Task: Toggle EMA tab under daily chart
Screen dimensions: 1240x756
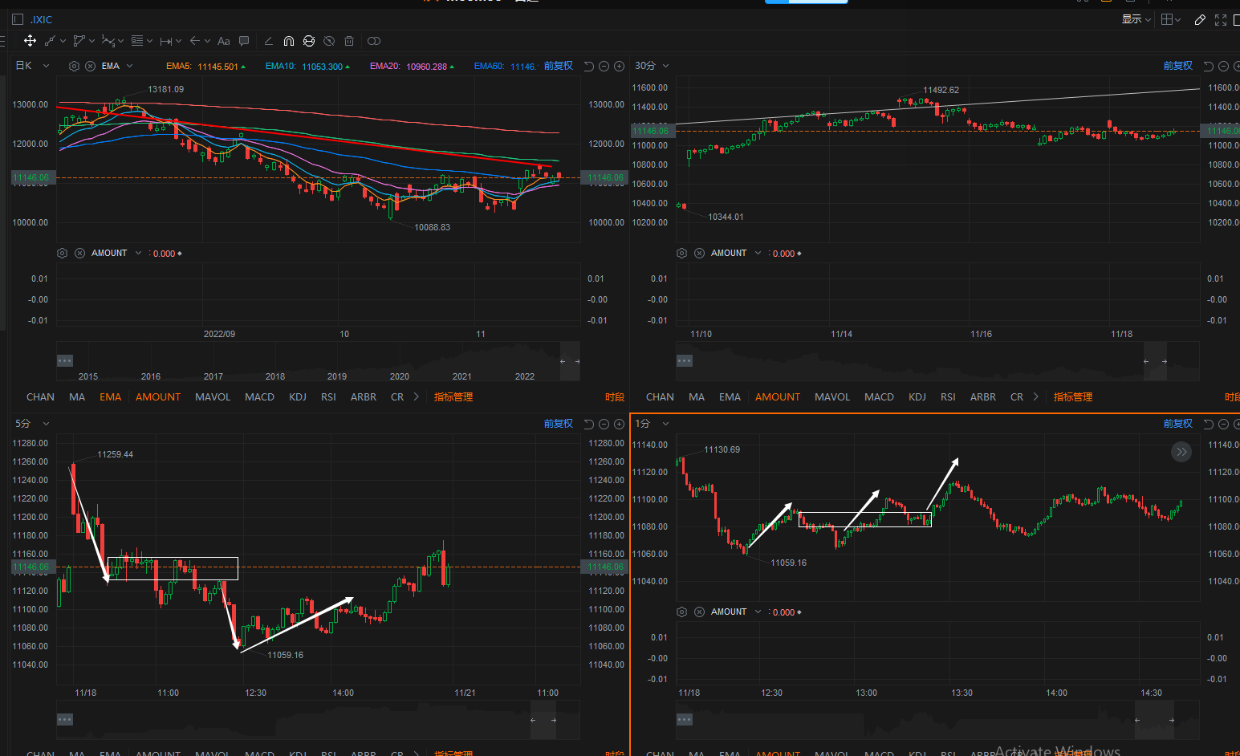Action: click(111, 396)
